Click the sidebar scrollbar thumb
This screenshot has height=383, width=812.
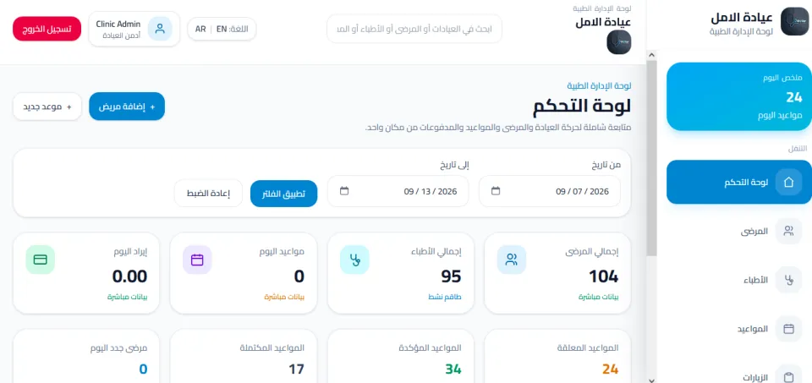tap(651, 157)
